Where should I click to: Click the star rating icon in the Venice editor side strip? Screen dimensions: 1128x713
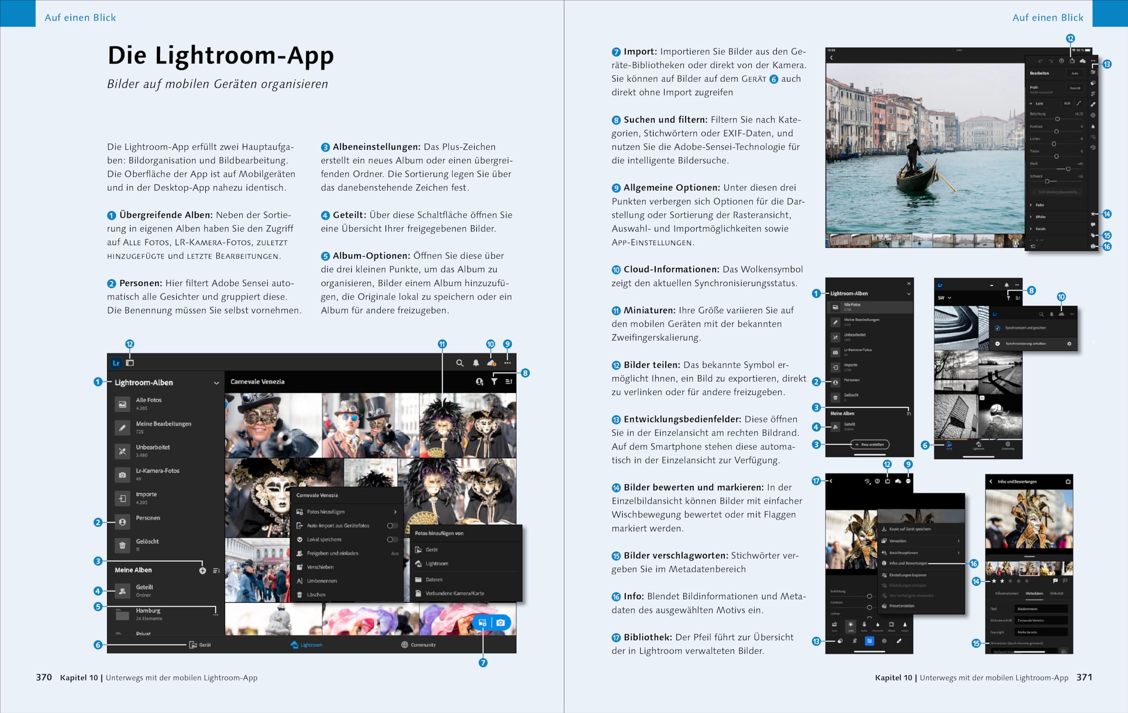1093,214
